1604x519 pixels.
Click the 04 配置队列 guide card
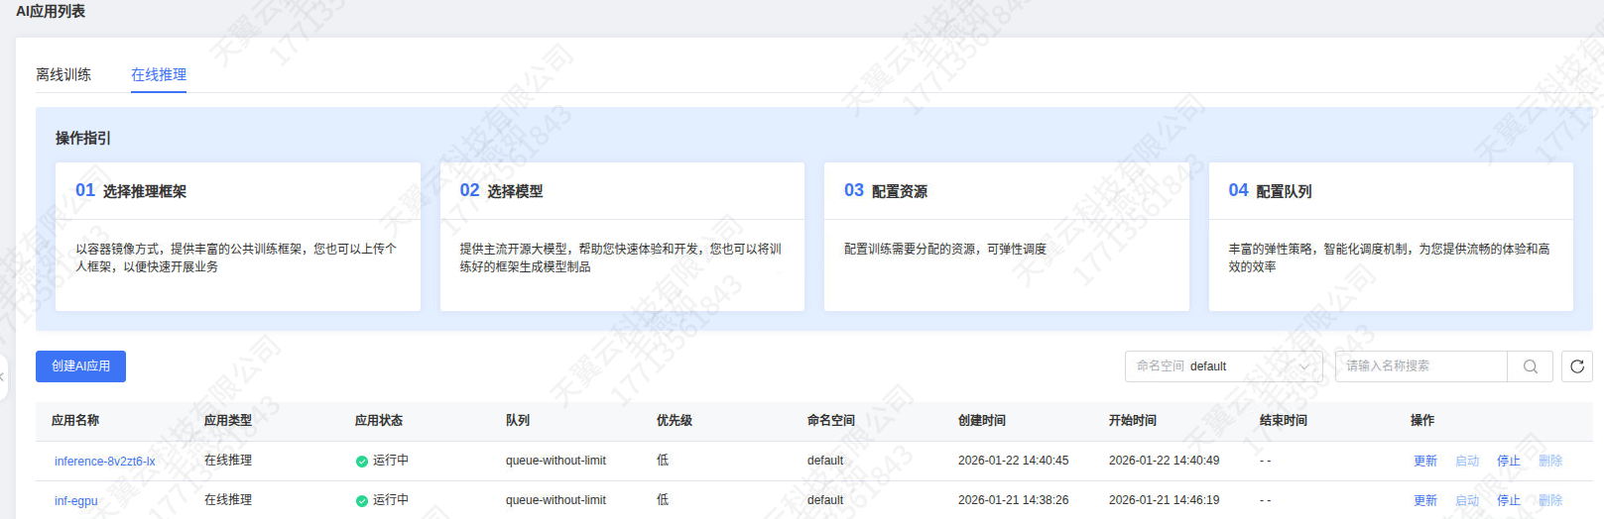pos(1390,237)
